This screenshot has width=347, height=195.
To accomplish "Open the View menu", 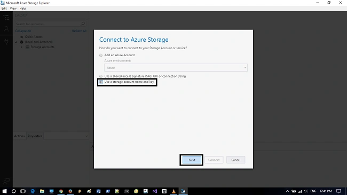I will (13, 9).
